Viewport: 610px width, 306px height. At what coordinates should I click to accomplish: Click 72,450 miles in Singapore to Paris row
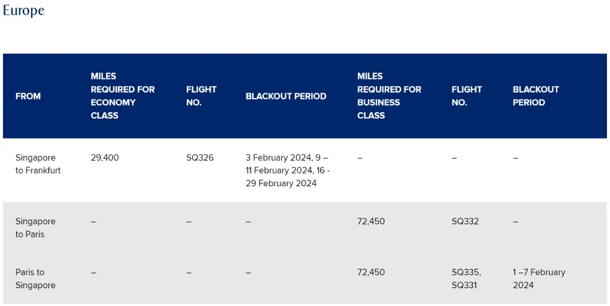coord(371,221)
